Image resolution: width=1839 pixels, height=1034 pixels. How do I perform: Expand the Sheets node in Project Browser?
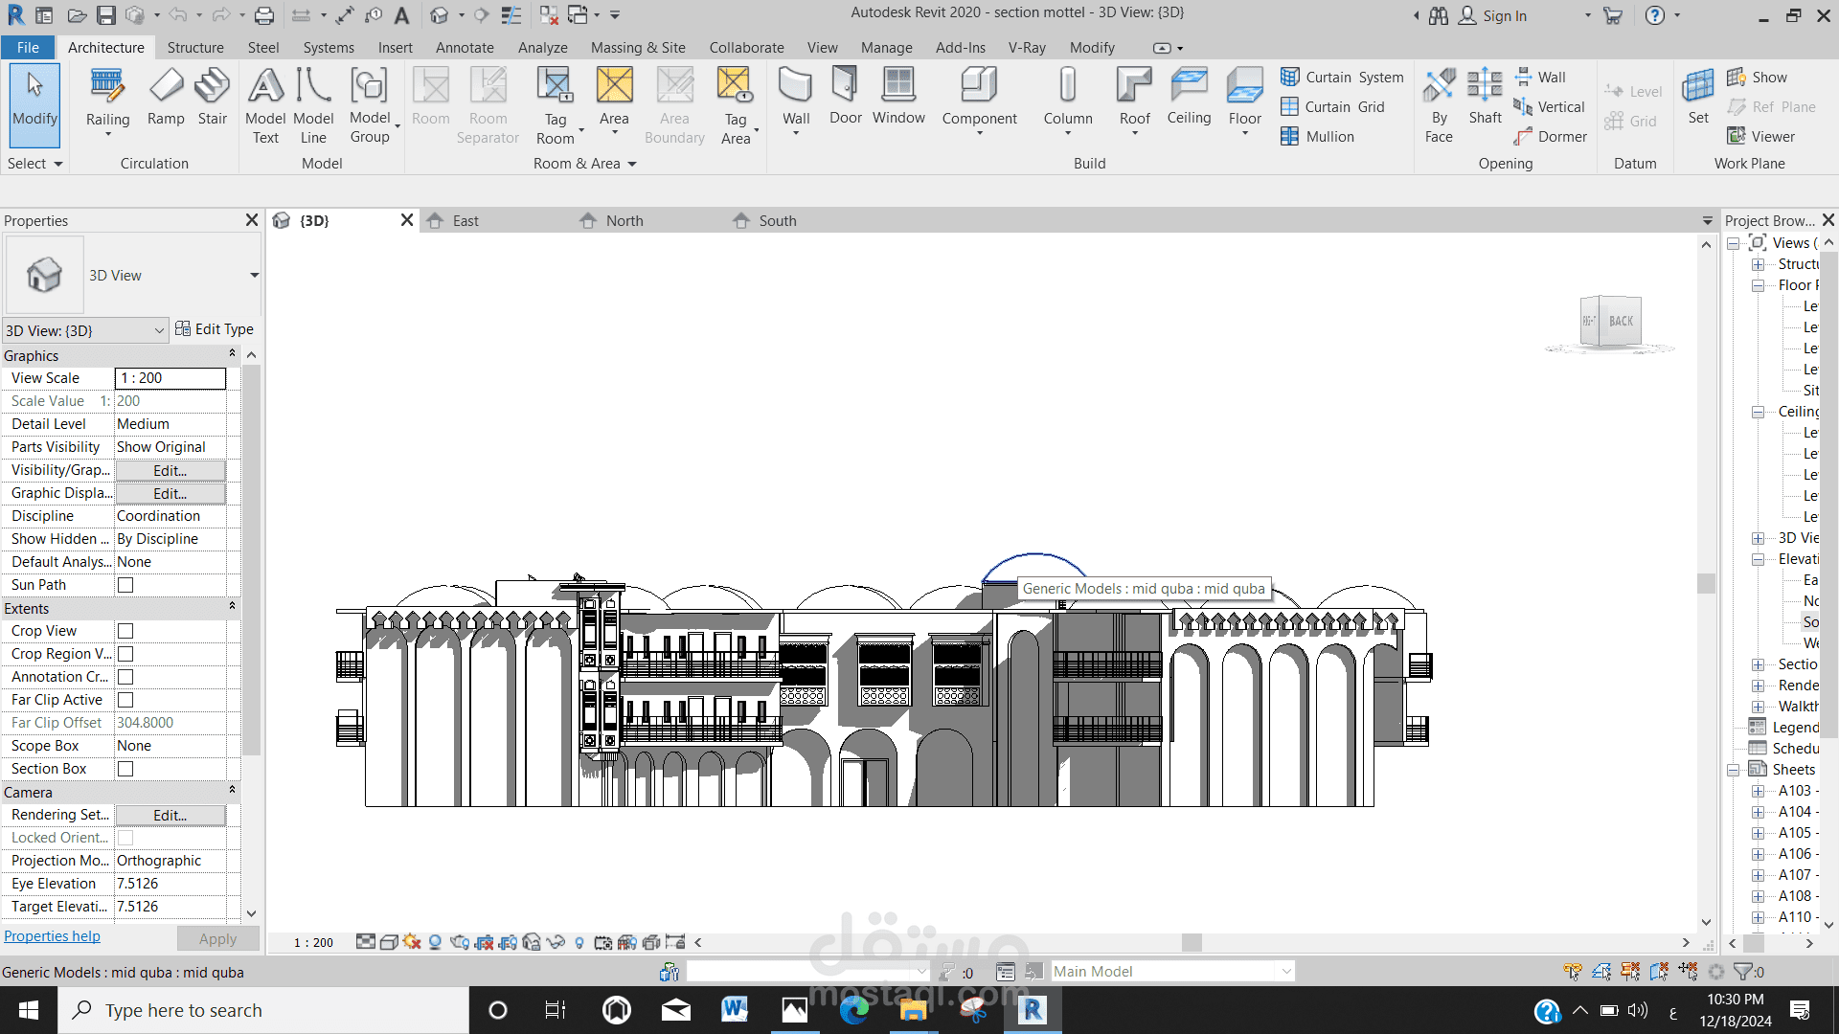[1734, 770]
